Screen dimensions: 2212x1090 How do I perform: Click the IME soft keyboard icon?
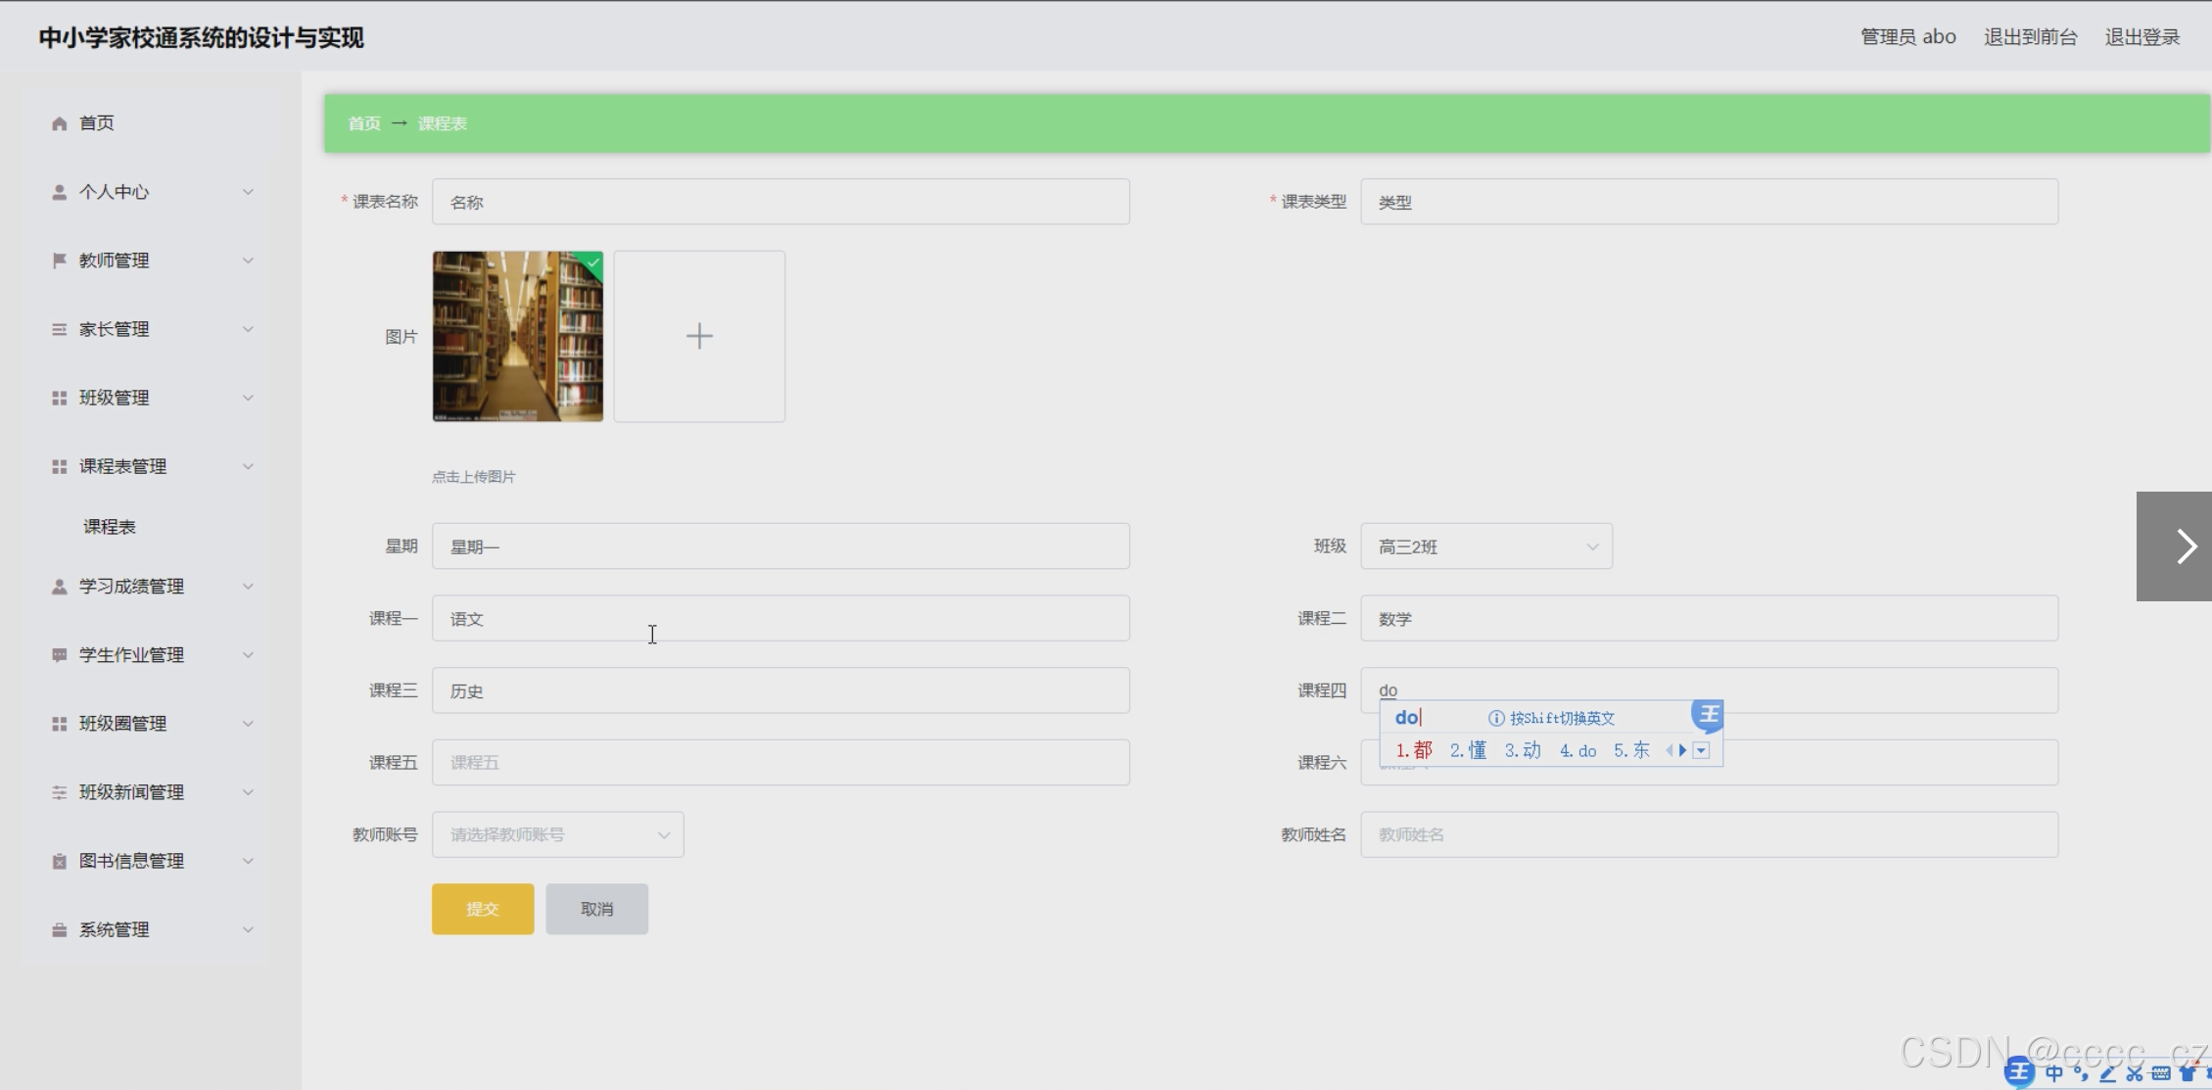(x=2160, y=1073)
